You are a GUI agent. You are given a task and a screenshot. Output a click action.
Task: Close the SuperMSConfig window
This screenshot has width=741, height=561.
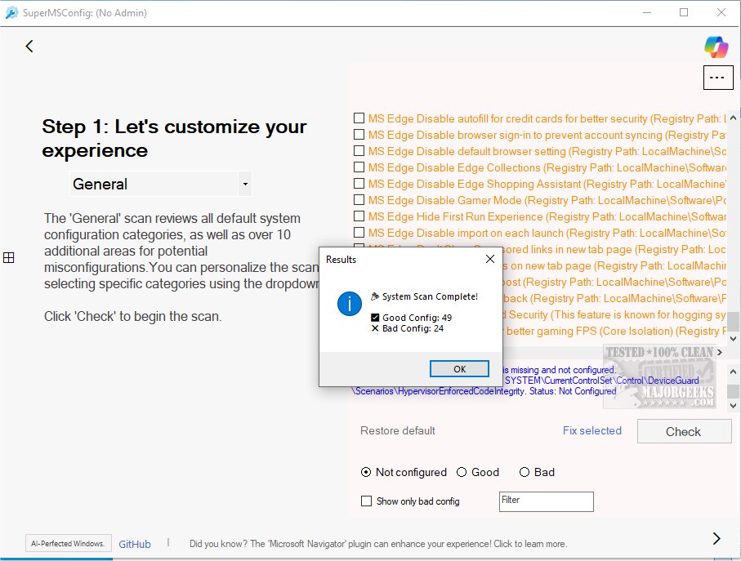tap(721, 13)
